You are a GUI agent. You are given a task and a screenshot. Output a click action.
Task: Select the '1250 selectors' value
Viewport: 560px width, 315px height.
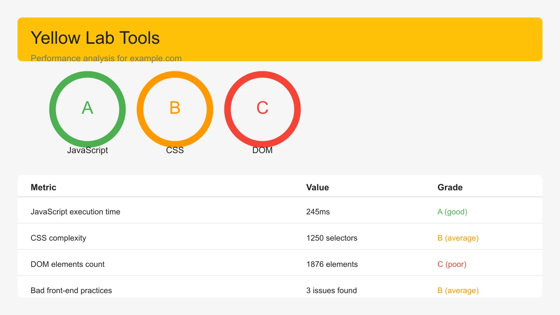(332, 238)
